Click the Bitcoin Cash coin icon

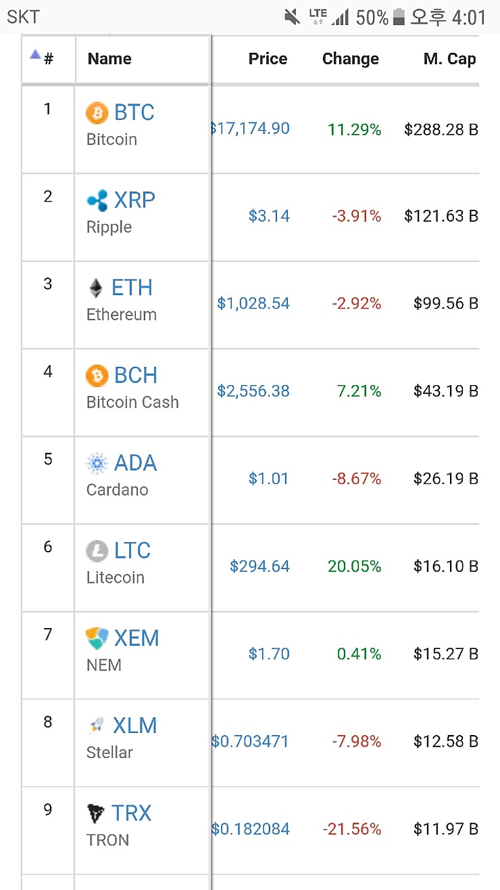[97, 376]
